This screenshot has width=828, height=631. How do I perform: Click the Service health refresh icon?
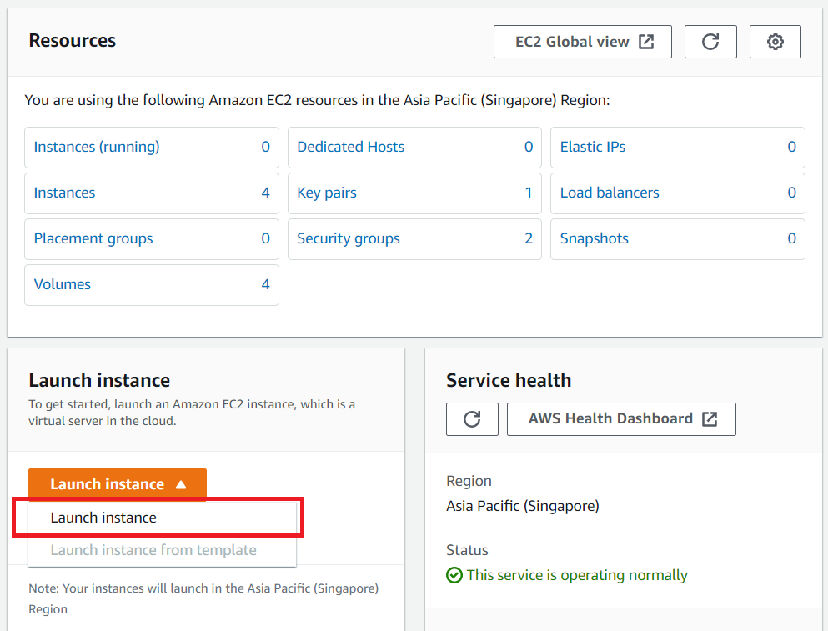(x=472, y=419)
